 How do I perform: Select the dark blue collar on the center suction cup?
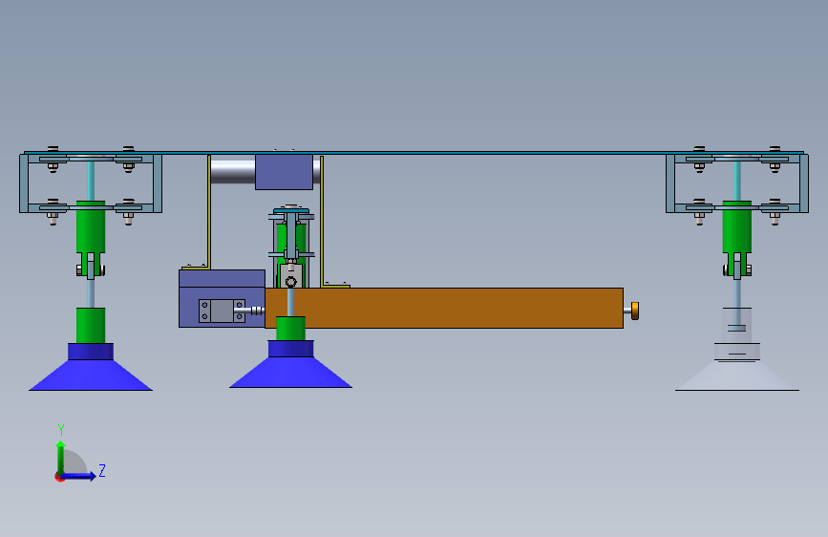coord(291,349)
